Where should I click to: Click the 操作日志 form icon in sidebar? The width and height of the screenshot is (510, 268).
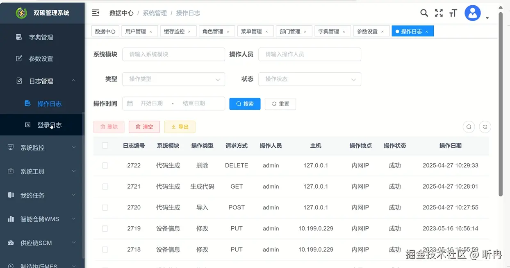point(27,103)
